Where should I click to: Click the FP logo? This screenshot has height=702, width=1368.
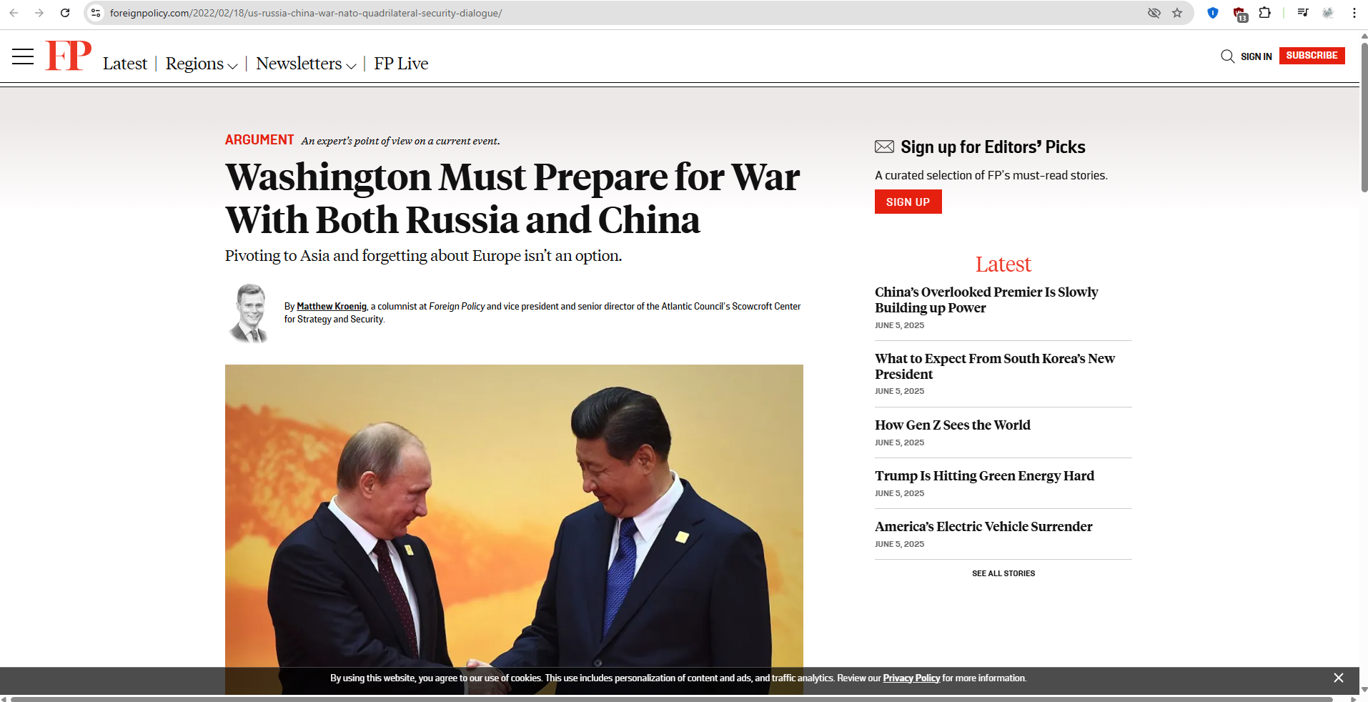(x=69, y=56)
